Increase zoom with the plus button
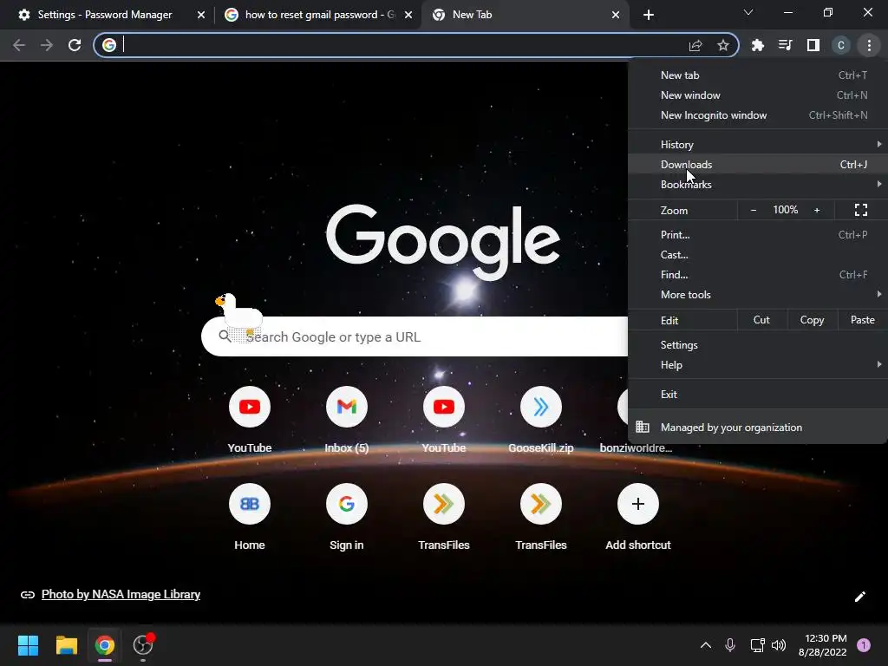The height and width of the screenshot is (666, 888). pos(817,210)
